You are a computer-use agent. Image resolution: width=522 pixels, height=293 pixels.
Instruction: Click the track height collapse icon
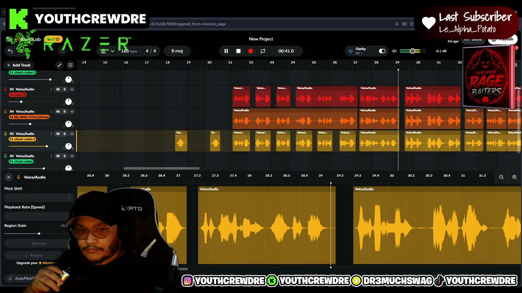point(71,65)
